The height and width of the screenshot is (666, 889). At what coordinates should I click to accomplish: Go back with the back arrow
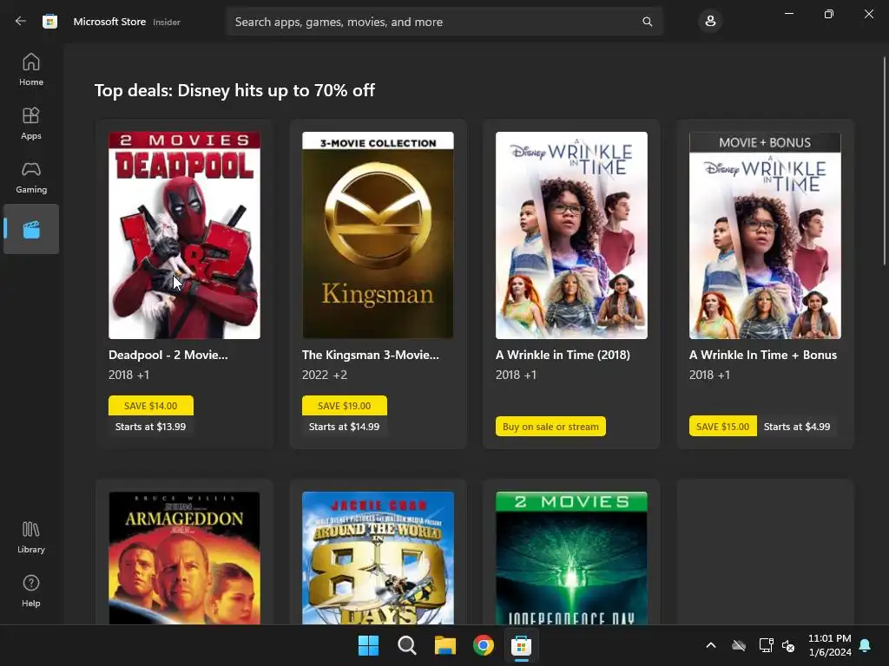[x=21, y=21]
